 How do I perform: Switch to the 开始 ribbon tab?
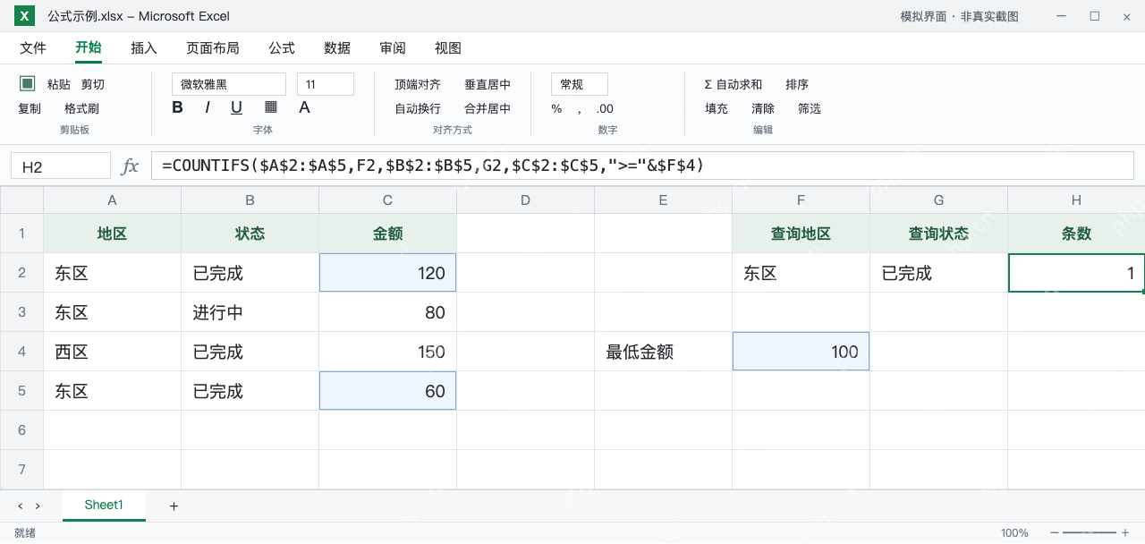(x=89, y=48)
